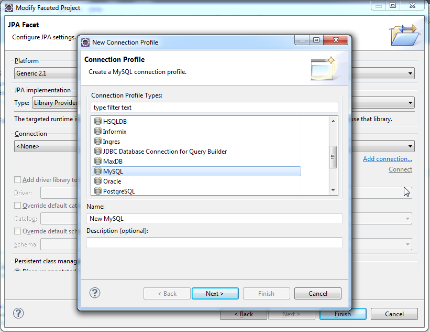Viewport: 430px width, 332px height.
Task: Expand the Platform dropdown
Action: tap(410, 73)
